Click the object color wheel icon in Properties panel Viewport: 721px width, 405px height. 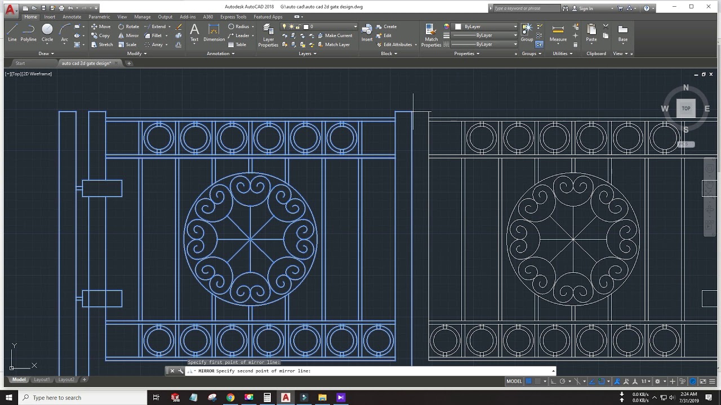click(x=447, y=26)
